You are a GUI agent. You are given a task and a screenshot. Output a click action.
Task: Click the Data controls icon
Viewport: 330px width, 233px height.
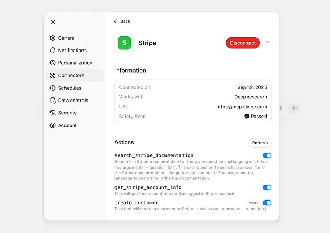point(53,101)
